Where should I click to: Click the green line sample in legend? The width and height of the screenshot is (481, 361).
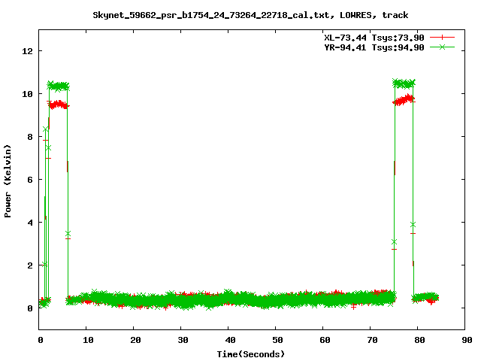click(442, 47)
